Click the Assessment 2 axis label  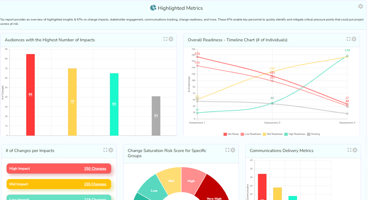(272, 123)
